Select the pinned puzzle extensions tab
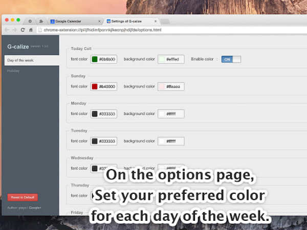This screenshot has width=307, height=230. click(41, 21)
